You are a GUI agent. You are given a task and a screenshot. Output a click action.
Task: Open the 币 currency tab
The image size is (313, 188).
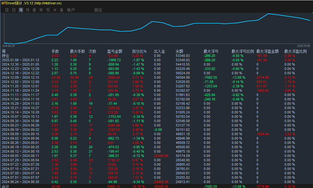48,10
